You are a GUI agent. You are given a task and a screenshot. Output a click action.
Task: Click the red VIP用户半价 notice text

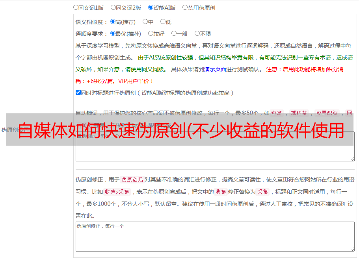click(x=136, y=81)
